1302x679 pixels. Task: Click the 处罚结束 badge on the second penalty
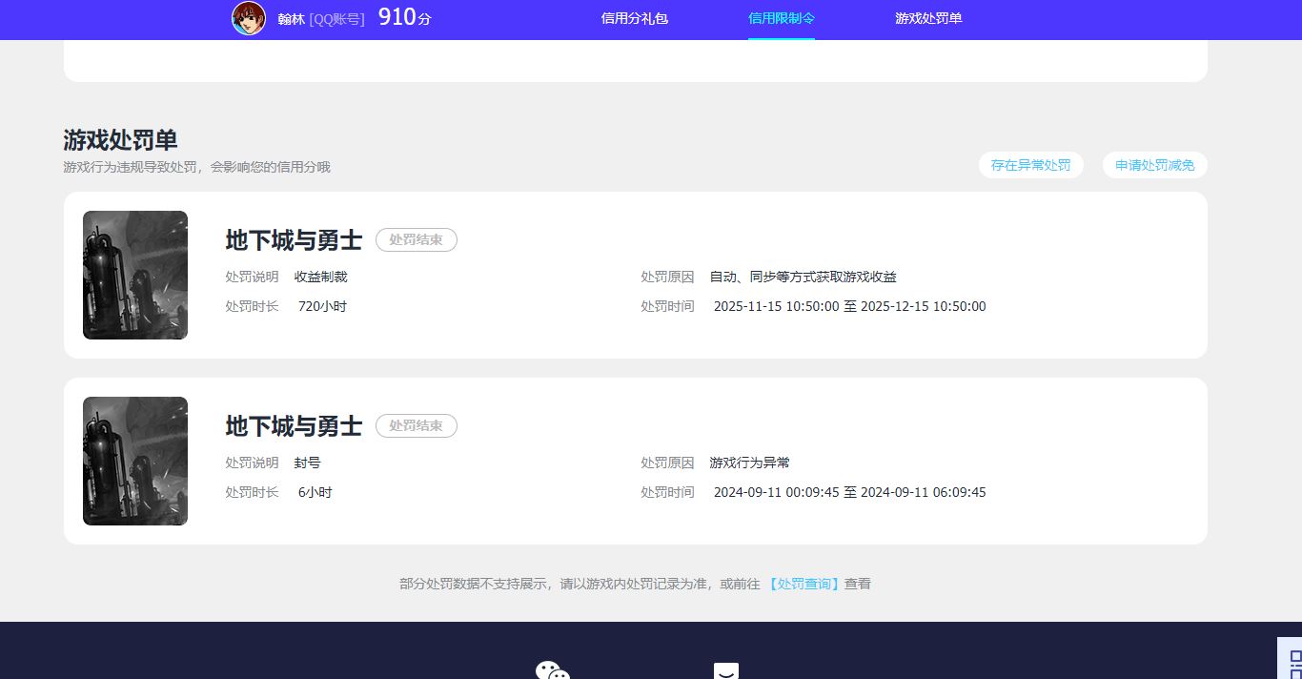[x=417, y=425]
